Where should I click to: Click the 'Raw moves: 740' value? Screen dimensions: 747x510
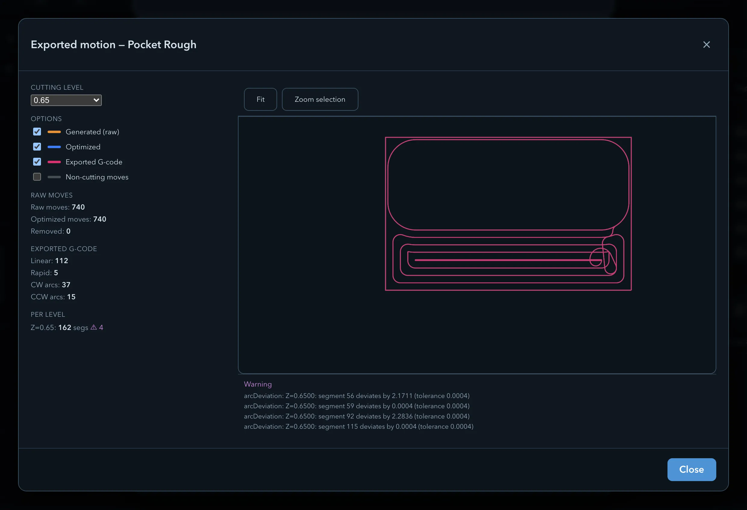pos(58,207)
